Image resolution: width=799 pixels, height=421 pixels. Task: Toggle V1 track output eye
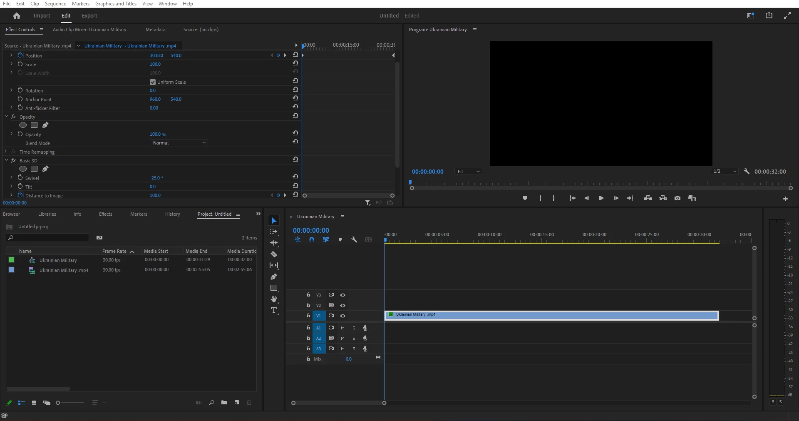pos(343,316)
